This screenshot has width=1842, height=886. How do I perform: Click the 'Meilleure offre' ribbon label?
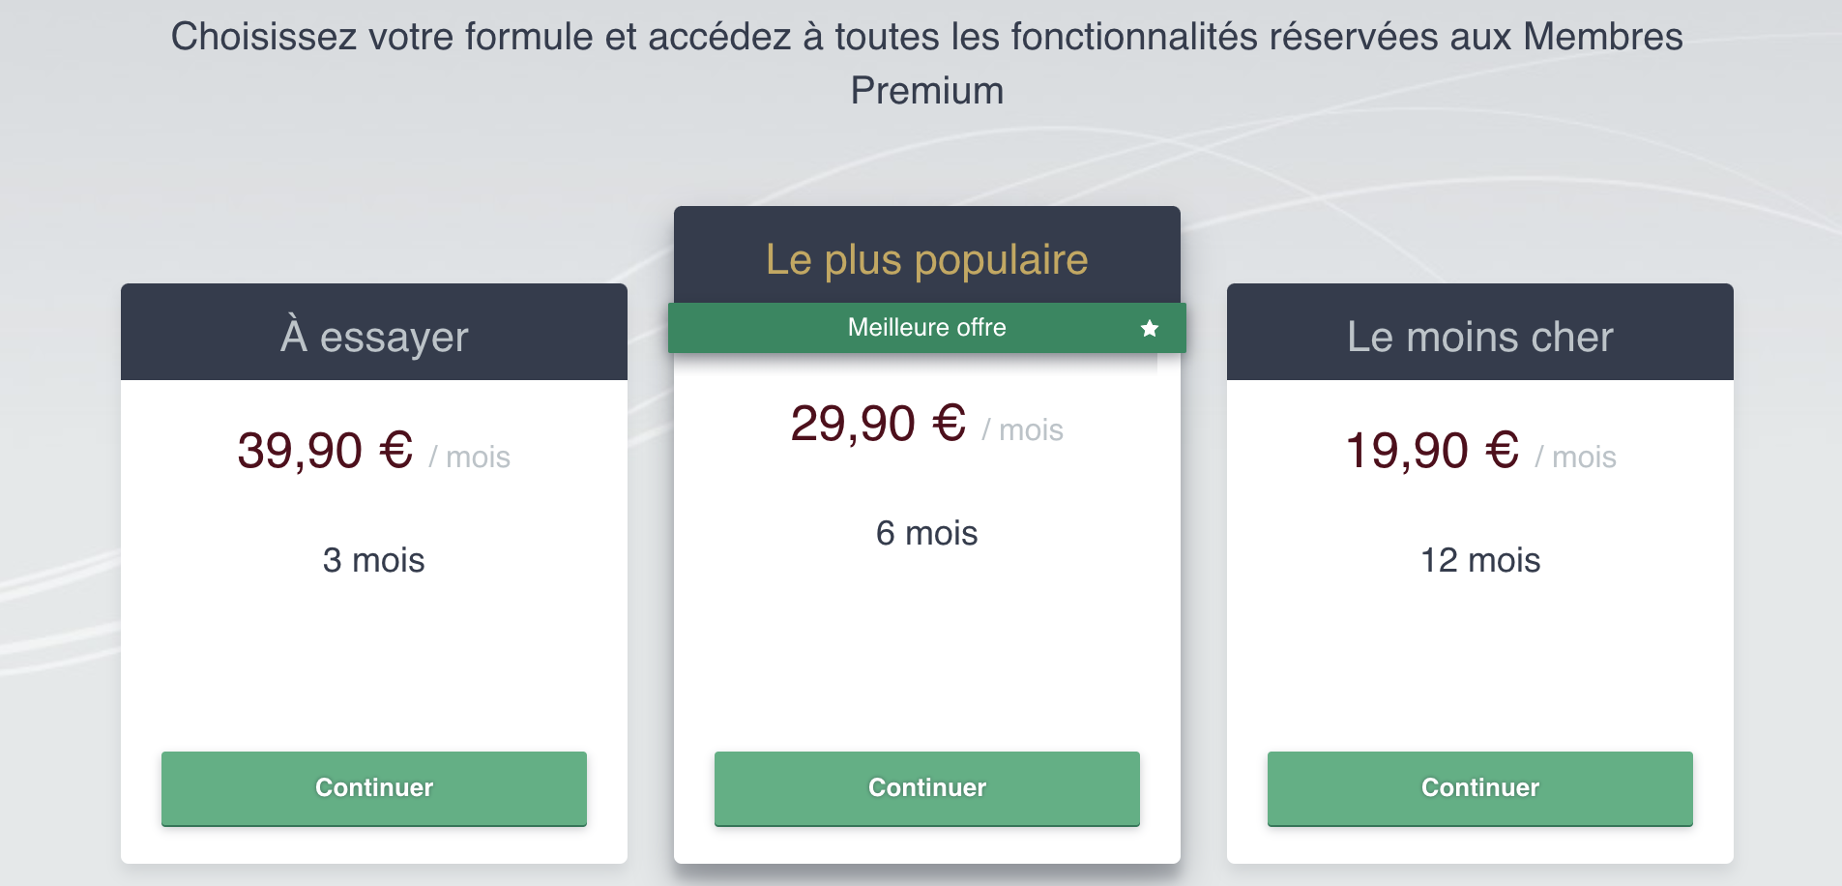pyautogui.click(x=926, y=328)
